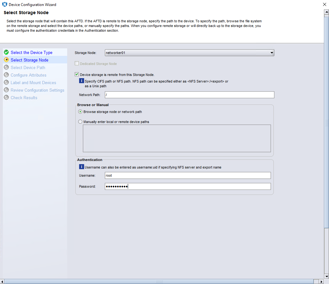Click the yellow arrow icon beside Select Storage Node
Image resolution: width=329 pixels, height=284 pixels.
click(6, 60)
